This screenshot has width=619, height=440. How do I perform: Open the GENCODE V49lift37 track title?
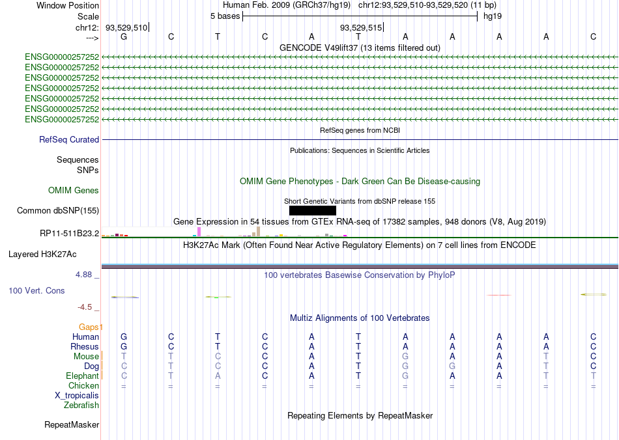point(360,48)
